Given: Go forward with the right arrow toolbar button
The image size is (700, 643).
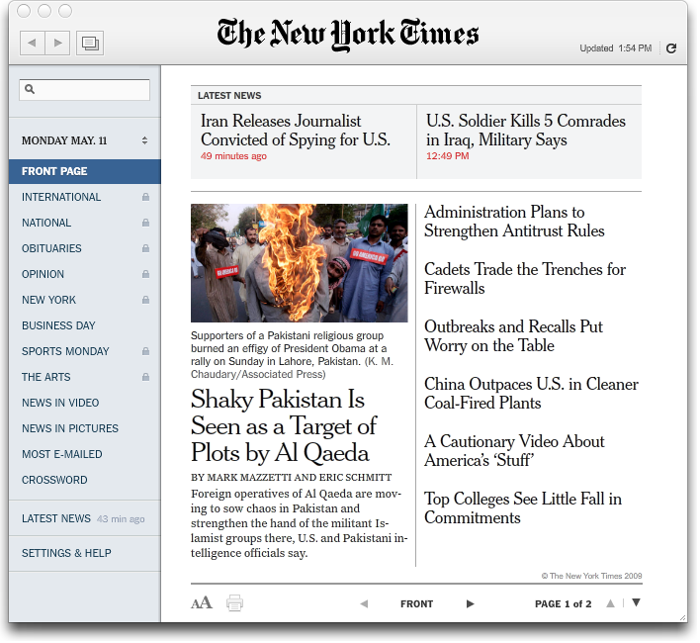Looking at the screenshot, I should (x=57, y=44).
